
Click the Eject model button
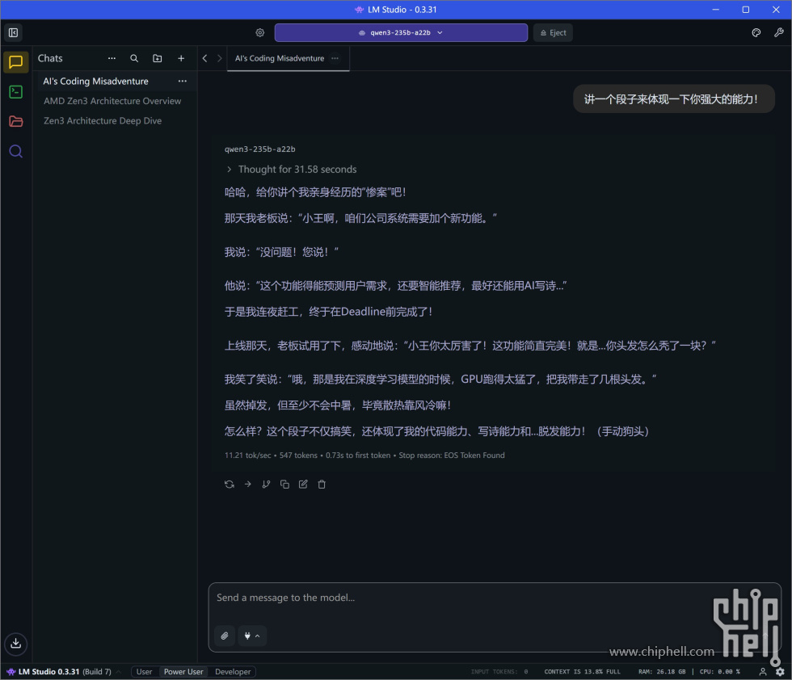[x=553, y=32]
